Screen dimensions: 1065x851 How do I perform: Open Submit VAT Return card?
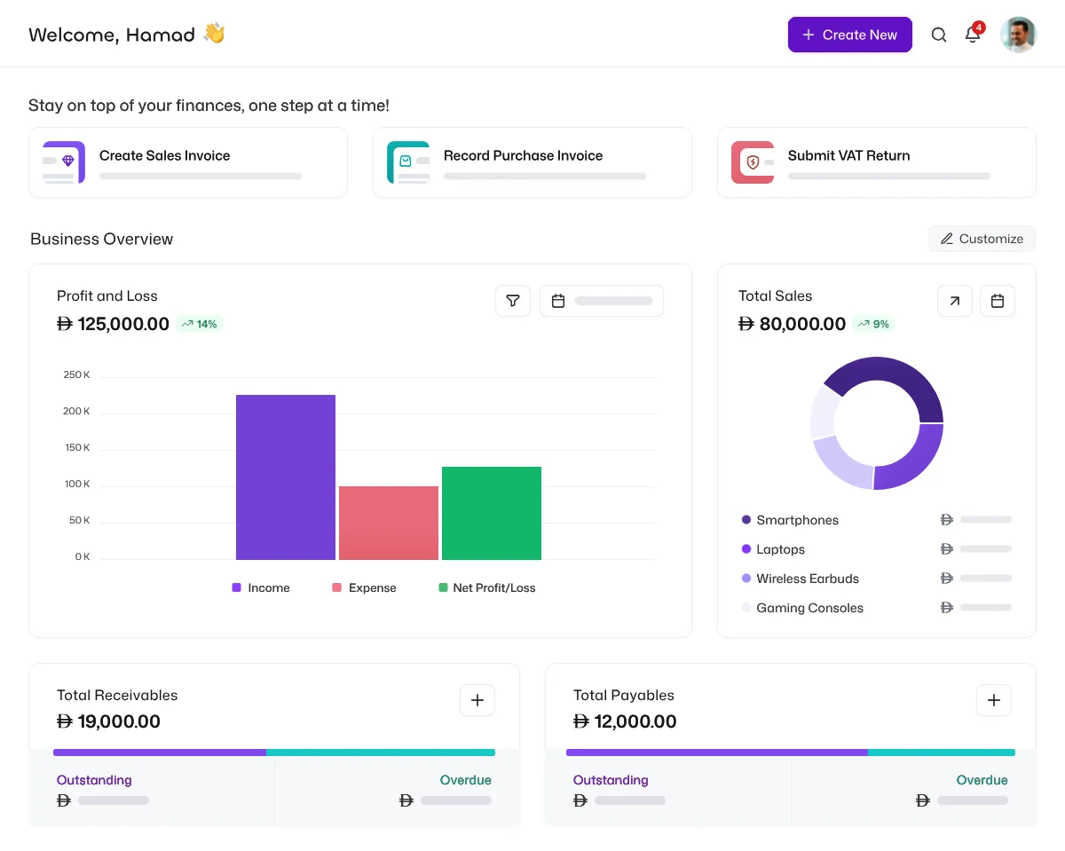[877, 162]
